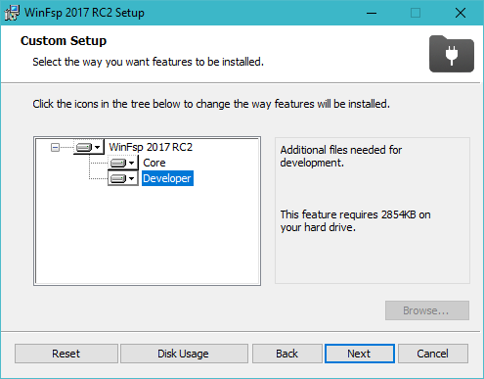Image resolution: width=484 pixels, height=379 pixels.
Task: Select the Developer tree item
Action: (167, 178)
